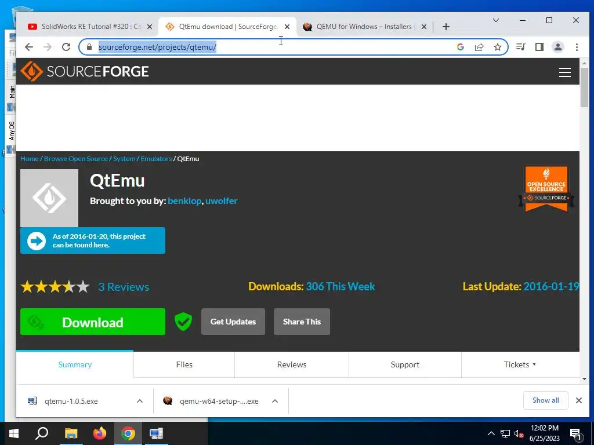Open File Explorer from taskbar
This screenshot has height=445, width=594.
coord(71,433)
